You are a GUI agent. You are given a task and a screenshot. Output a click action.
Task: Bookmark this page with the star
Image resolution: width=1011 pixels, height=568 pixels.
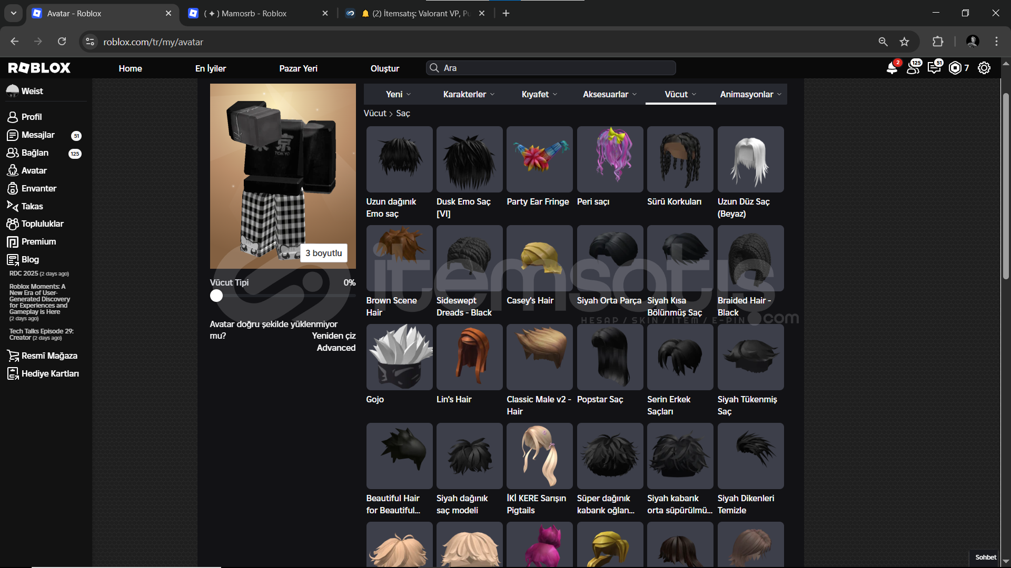click(x=904, y=42)
